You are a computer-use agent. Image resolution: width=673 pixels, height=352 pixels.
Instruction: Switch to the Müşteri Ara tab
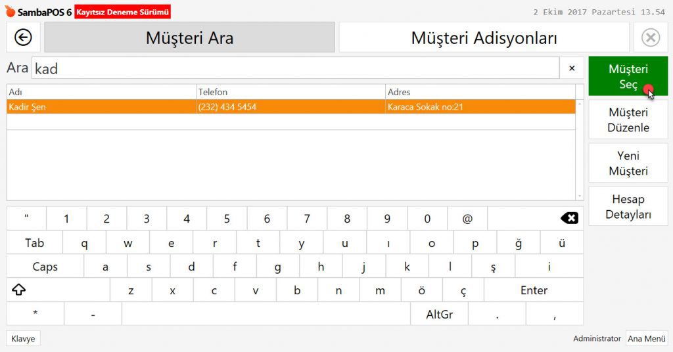click(x=189, y=37)
